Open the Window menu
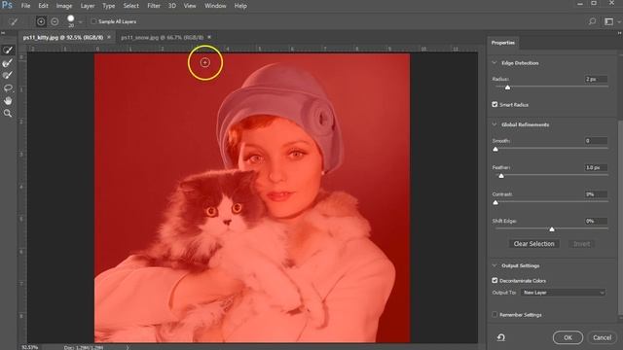Image resolution: width=623 pixels, height=350 pixels. point(215,6)
